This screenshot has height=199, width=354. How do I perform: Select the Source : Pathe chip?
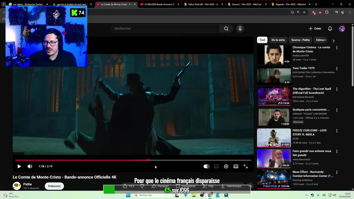pos(300,40)
